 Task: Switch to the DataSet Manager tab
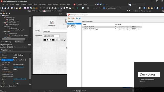click(x=6, y=42)
